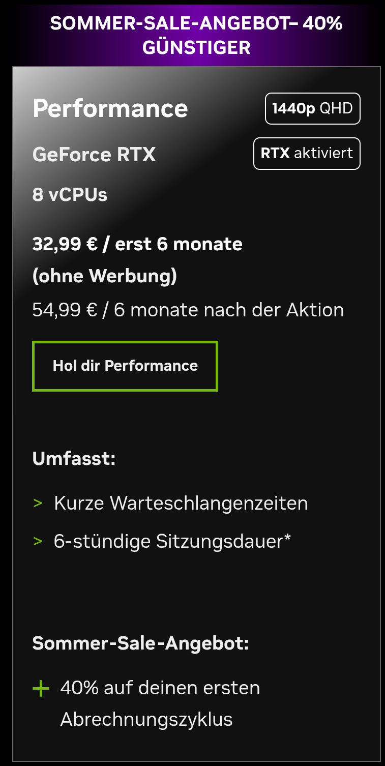
Task: Click the Hol dir Performance button
Action: (x=125, y=366)
